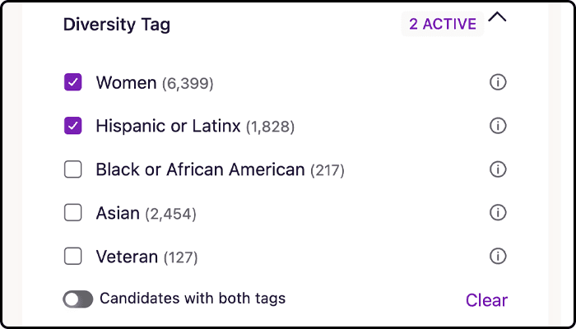
Task: Click info icon beside Hispanic or Latinx
Action: [x=497, y=126]
